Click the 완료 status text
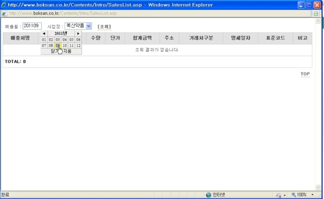 click(x=5, y=195)
